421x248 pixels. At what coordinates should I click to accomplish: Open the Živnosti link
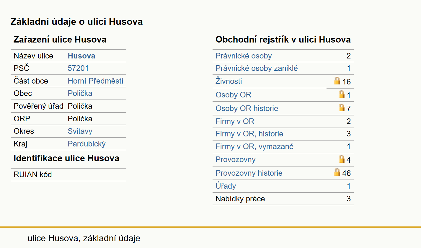pos(229,81)
